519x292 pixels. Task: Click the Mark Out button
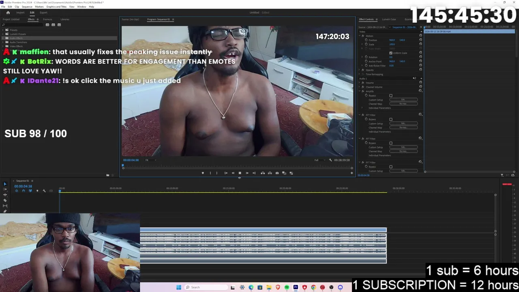coord(217,173)
